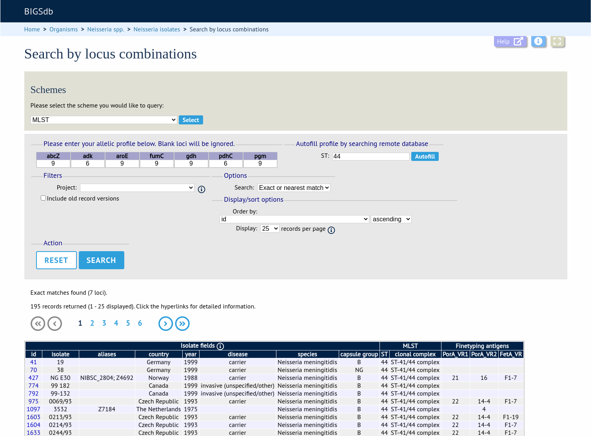Image resolution: width=592 pixels, height=436 pixels.
Task: Enable Include old record versions checkbox
Action: point(44,198)
